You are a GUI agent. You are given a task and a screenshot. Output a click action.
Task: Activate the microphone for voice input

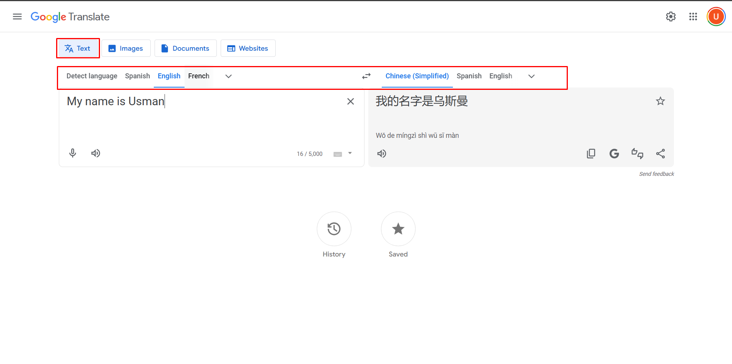[73, 153]
